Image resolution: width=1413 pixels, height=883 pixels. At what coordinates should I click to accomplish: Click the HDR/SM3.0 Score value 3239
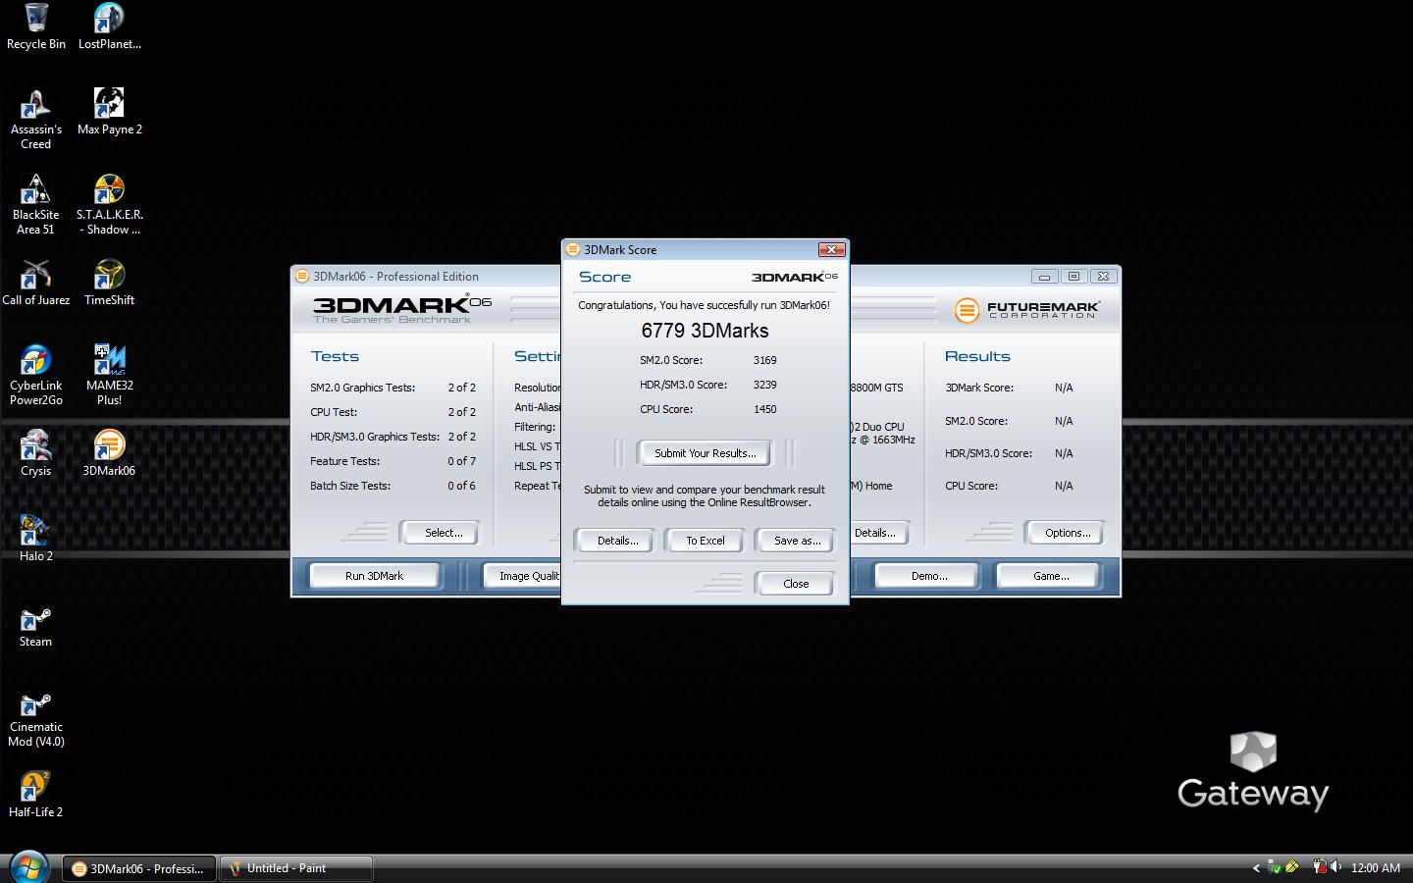coord(764,385)
